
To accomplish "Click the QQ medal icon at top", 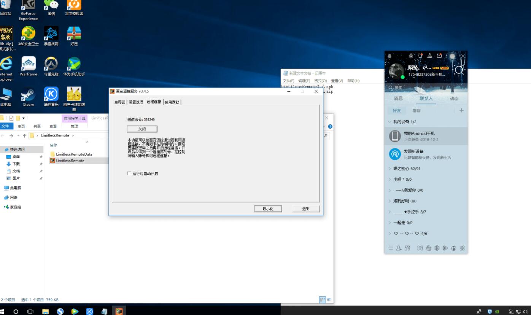I will point(411,56).
